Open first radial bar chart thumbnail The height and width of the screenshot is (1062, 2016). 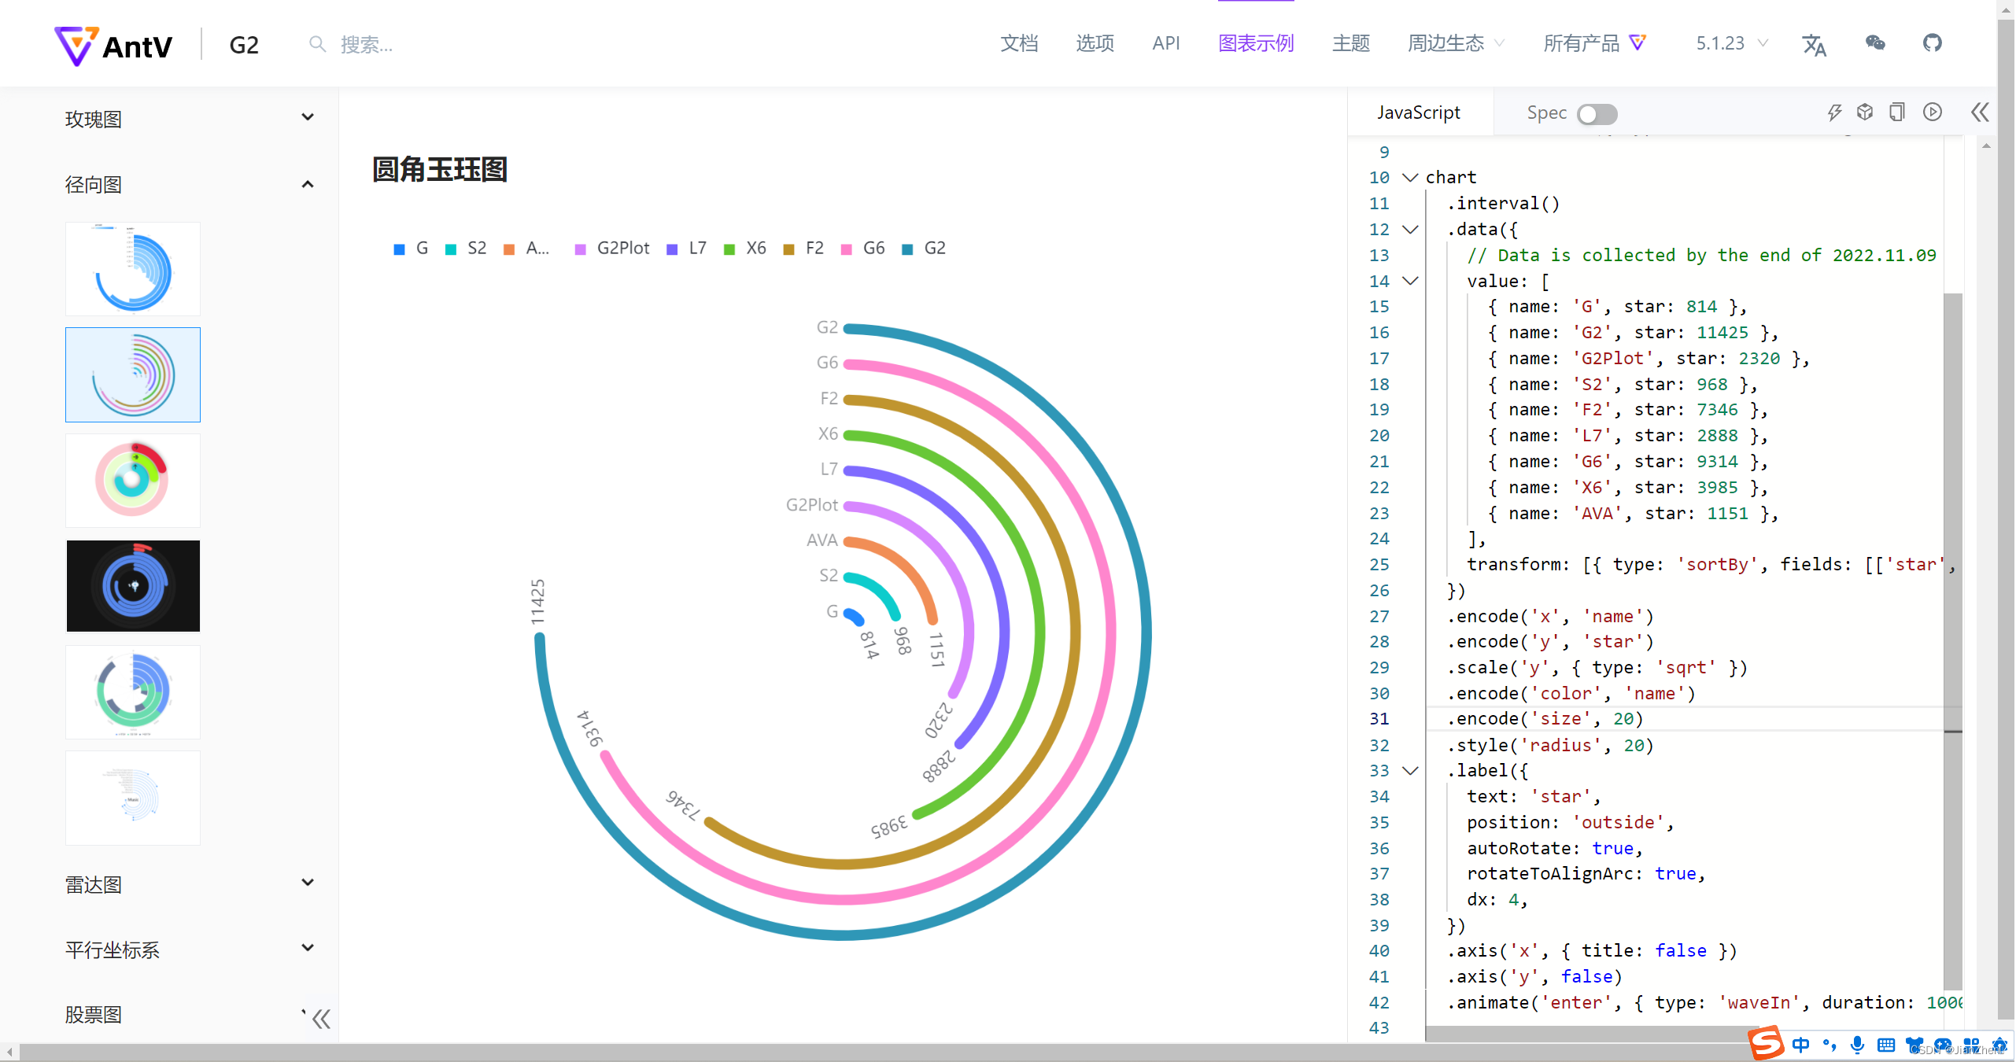133,269
